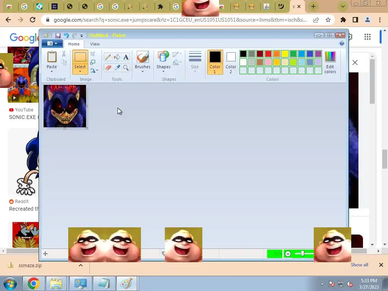Viewport: 388px width, 291px height.
Task: Expand the Select dropdown arrow
Action: 80,72
